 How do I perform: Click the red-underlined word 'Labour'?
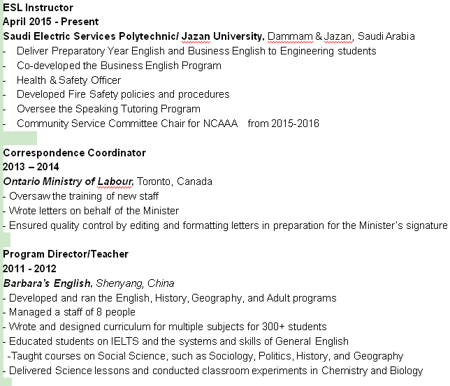click(113, 181)
